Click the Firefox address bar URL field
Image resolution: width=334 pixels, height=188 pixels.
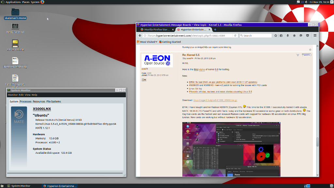[x=189, y=36]
